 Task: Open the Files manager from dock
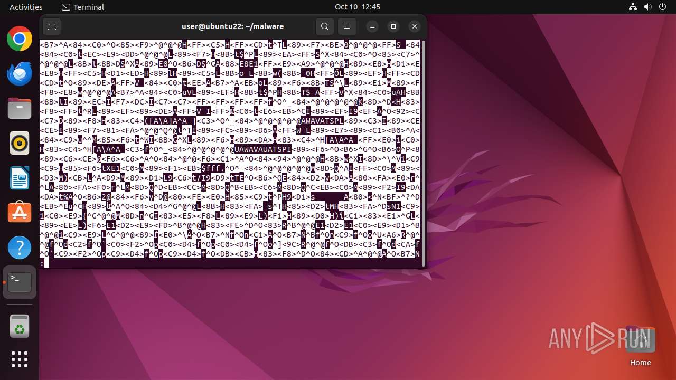(20, 108)
